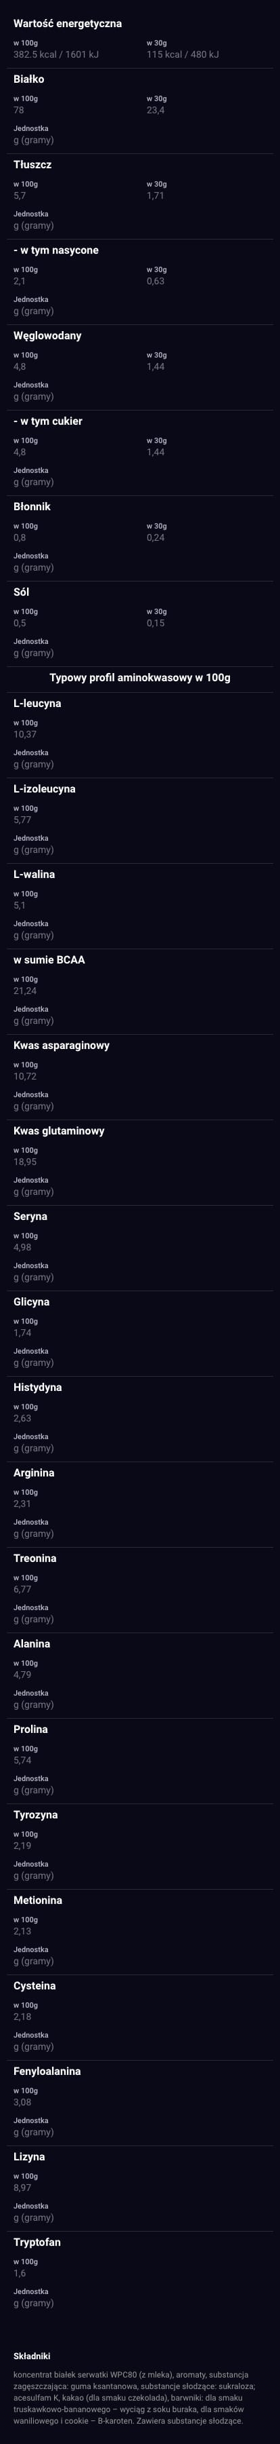This screenshot has width=280, height=2444.
Task: Click Typowy profil aminokwasowy w 100g title
Action: point(140,677)
